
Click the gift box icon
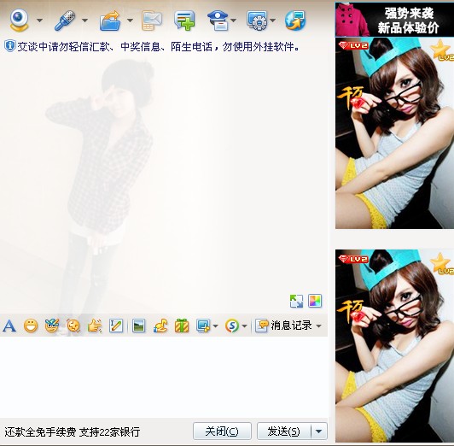(182, 326)
